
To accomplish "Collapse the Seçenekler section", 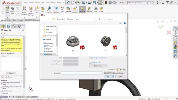I will [x=22, y=80].
